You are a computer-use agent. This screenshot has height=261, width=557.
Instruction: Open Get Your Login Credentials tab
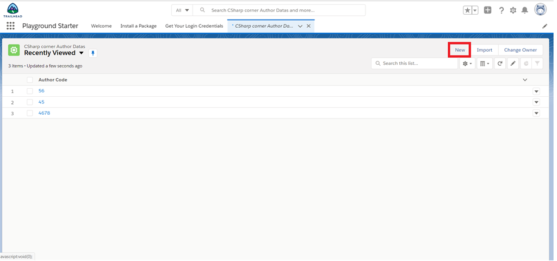tap(194, 26)
